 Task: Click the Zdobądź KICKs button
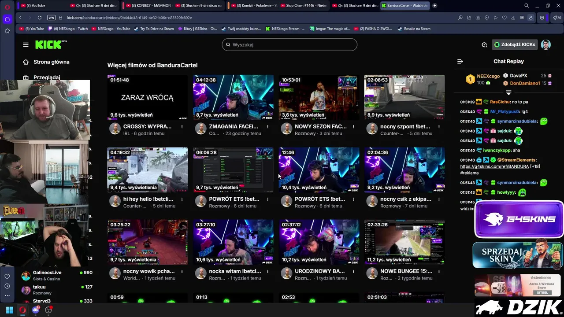(x=515, y=44)
